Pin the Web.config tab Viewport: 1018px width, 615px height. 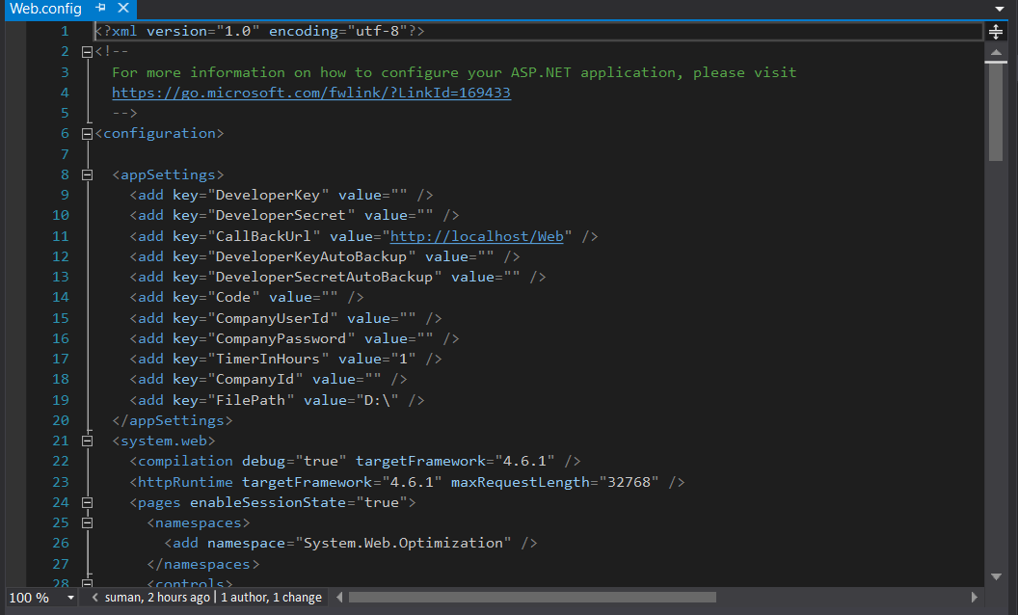(101, 9)
